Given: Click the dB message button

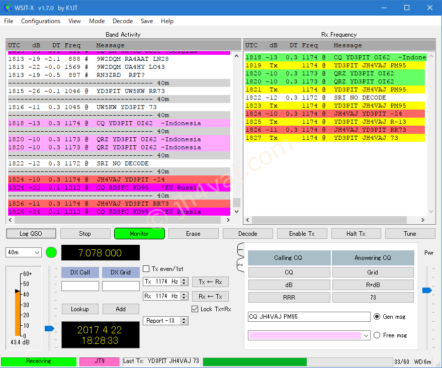Looking at the screenshot, I should point(289,285).
